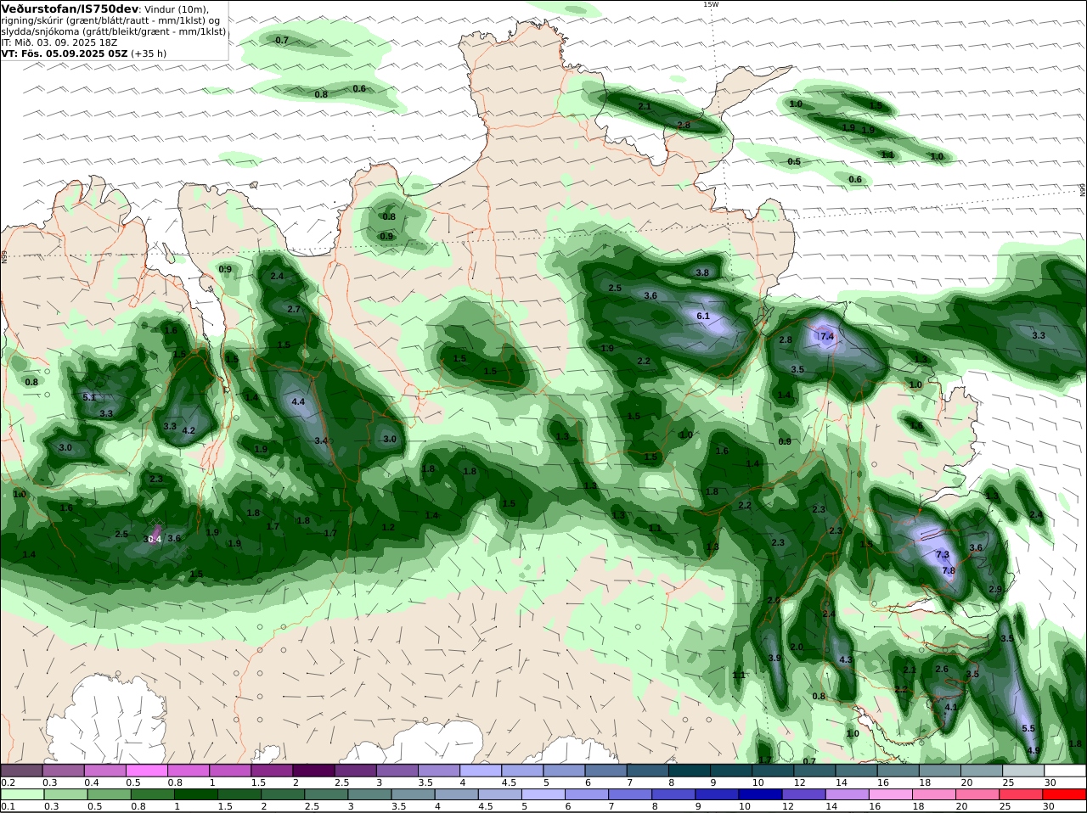Image resolution: width=1087 pixels, height=813 pixels.
Task: Click the 2.9 precipitation value on the map
Action: 995,589
